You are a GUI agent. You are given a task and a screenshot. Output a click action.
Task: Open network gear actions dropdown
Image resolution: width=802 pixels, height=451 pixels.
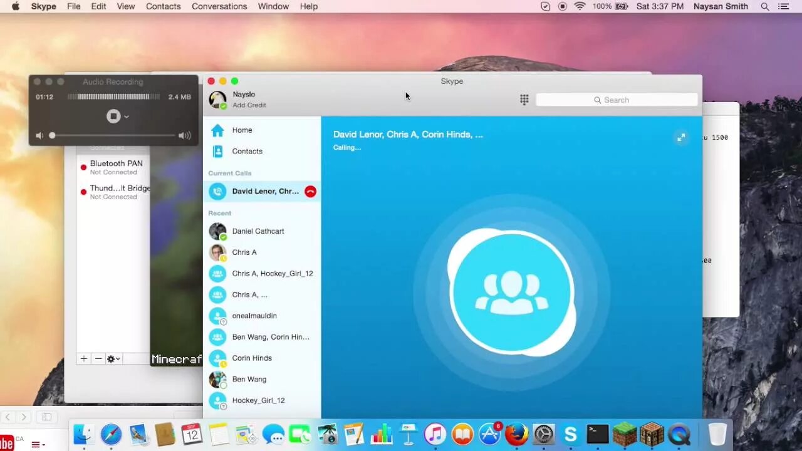coord(113,359)
